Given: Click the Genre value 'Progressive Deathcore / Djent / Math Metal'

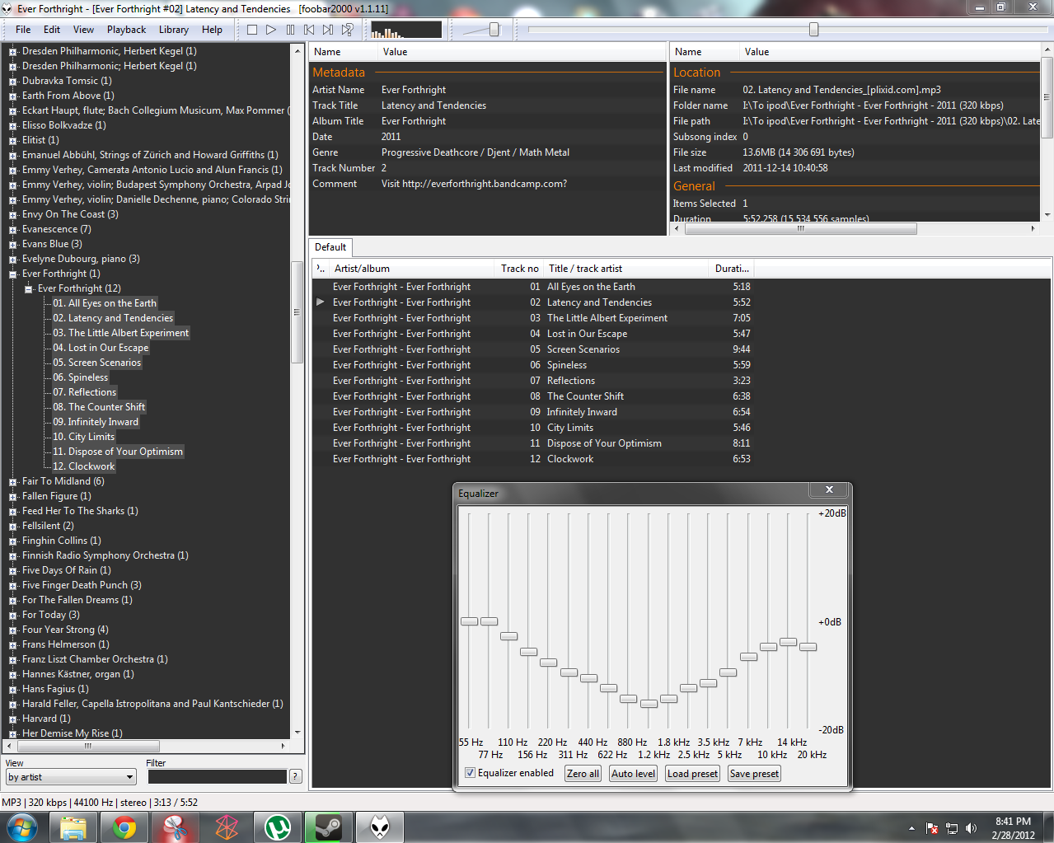Looking at the screenshot, I should point(475,152).
